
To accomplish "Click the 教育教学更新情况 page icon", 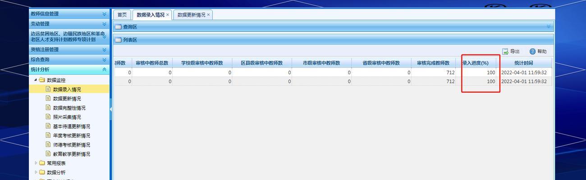I will click(x=48, y=154).
